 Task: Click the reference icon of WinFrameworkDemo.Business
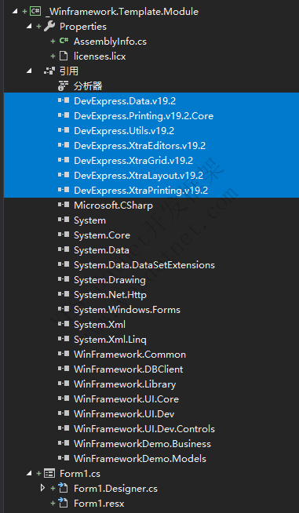pos(64,443)
